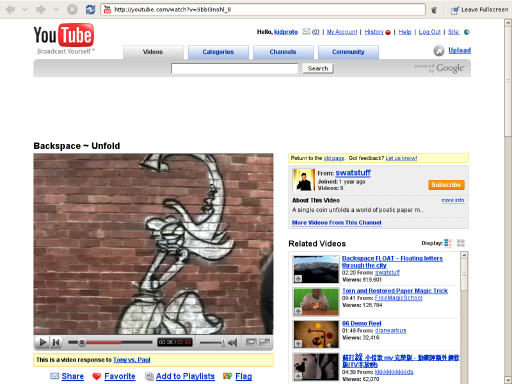This screenshot has height=384, width=512.
Task: Open the Add to Playlists link
Action: (185, 376)
